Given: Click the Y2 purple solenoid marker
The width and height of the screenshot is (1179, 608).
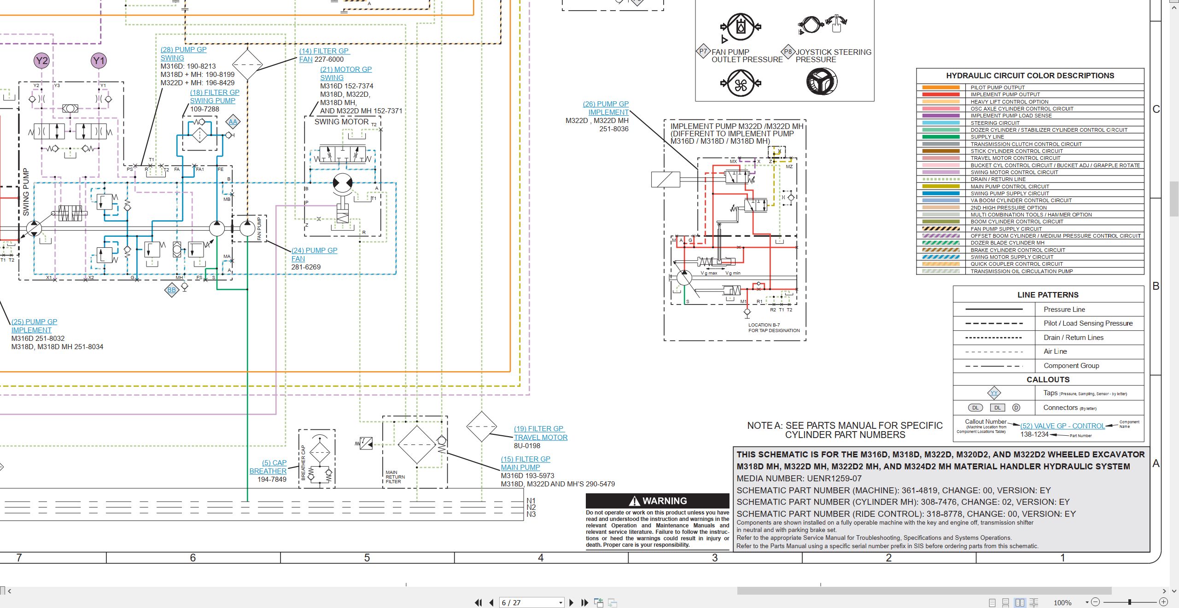Looking at the screenshot, I should [41, 60].
